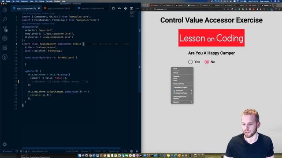282x158 pixels.
Task: Click the Finder icon in the Dock
Action: 79,155
